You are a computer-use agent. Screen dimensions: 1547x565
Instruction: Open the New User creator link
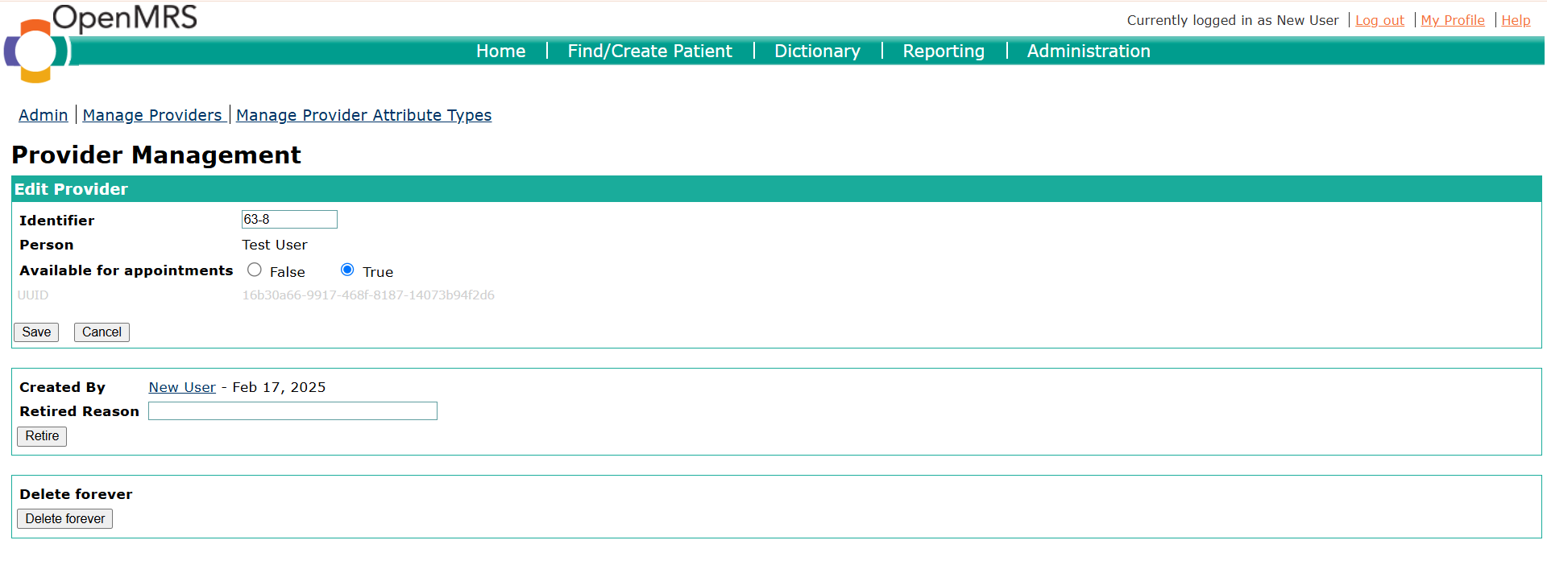(182, 387)
